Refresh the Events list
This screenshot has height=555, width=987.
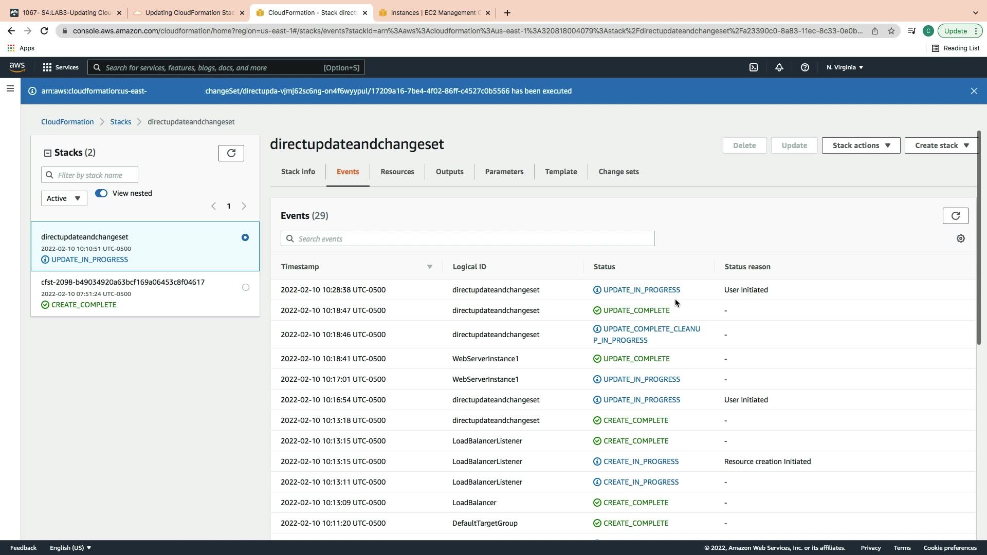point(955,216)
